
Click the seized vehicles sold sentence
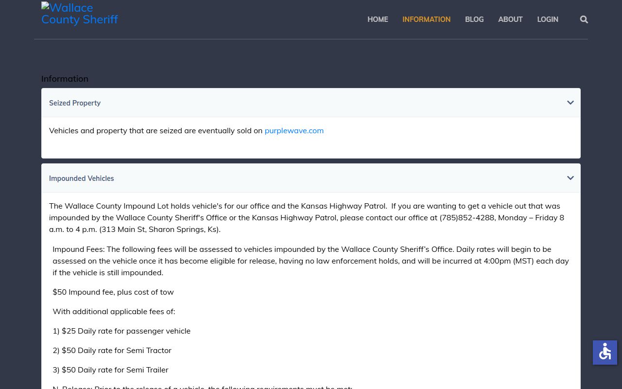pos(186,130)
